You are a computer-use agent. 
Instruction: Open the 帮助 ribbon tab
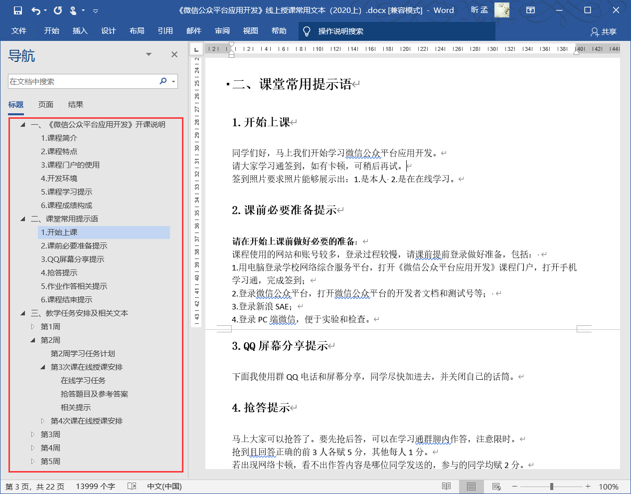[x=279, y=31]
